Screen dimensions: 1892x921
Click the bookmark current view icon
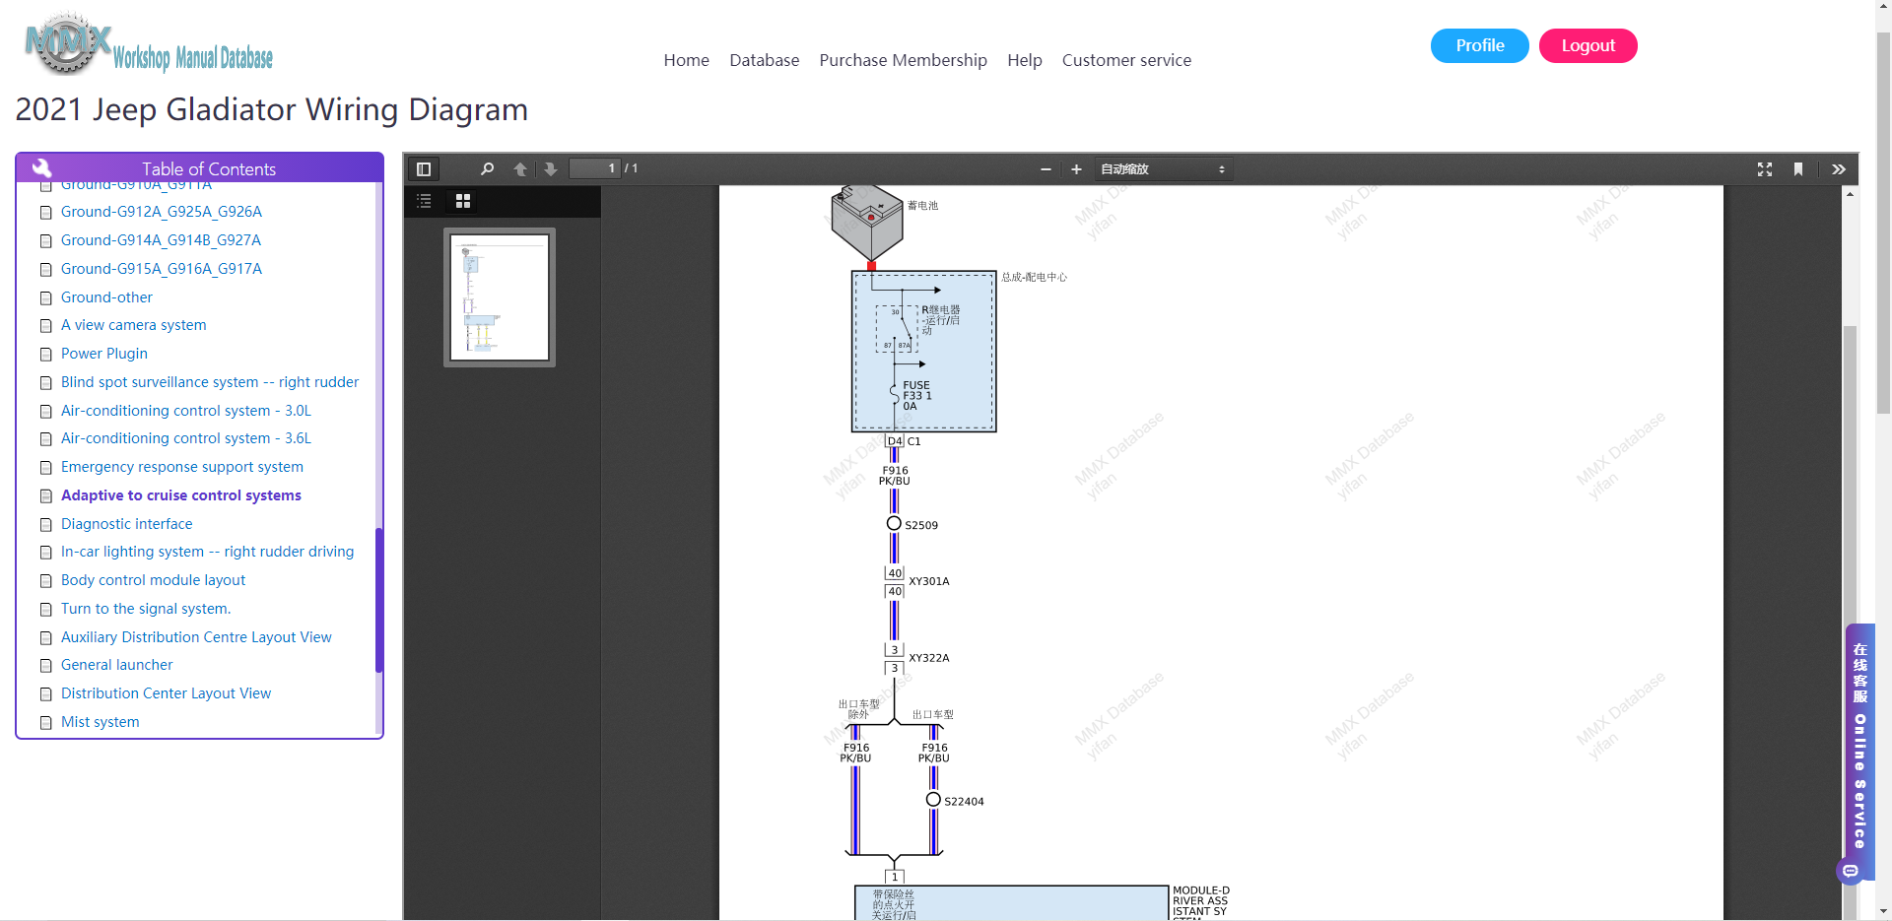coord(1798,169)
